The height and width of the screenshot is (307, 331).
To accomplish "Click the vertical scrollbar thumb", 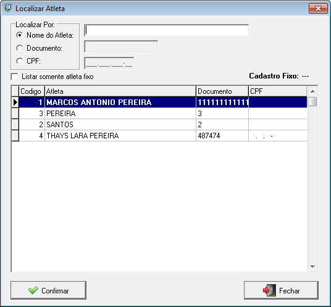I will tap(312, 102).
